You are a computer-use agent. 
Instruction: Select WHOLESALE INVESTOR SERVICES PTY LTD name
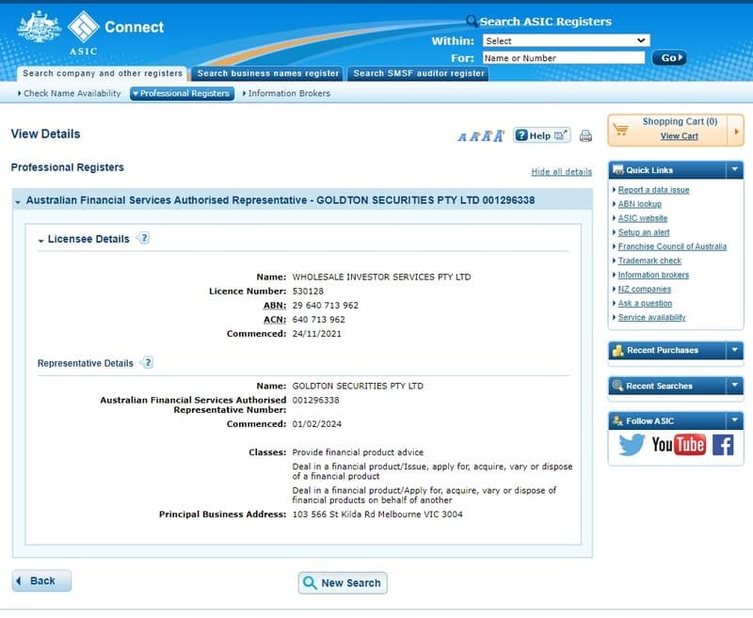[381, 277]
